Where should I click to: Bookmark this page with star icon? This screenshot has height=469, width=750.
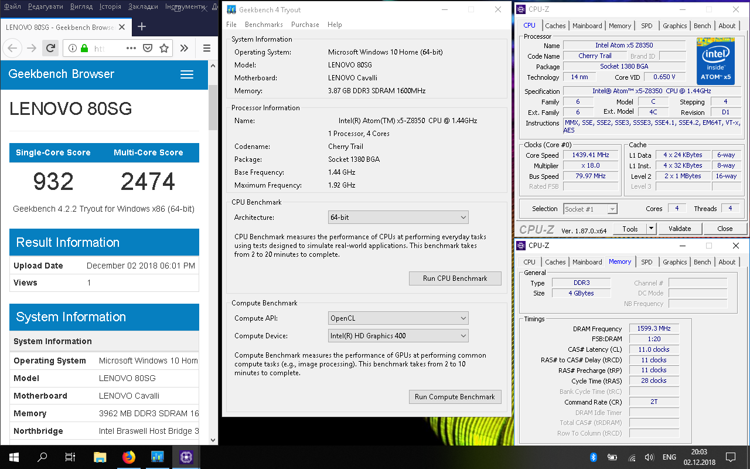164,48
